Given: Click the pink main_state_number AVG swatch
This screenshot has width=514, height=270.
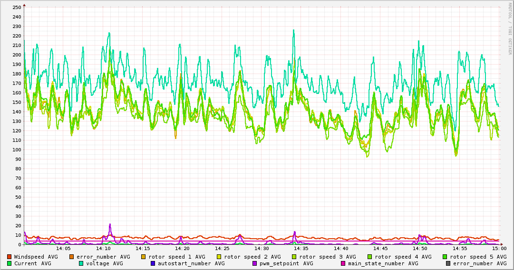Looking at the screenshot, I should tap(343, 263).
